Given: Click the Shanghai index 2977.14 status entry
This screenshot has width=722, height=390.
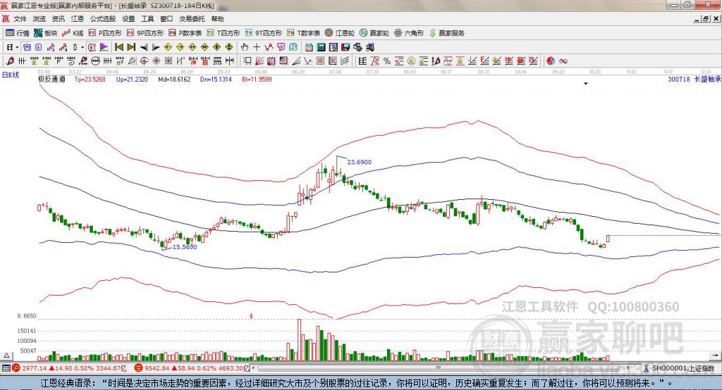Looking at the screenshot, I should click(x=68, y=368).
